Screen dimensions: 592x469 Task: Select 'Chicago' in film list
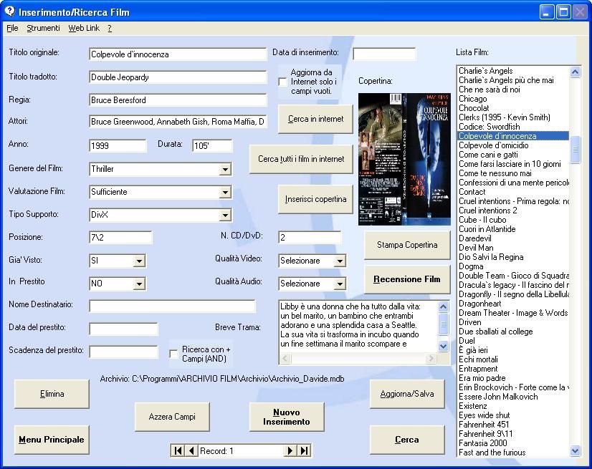(x=473, y=99)
